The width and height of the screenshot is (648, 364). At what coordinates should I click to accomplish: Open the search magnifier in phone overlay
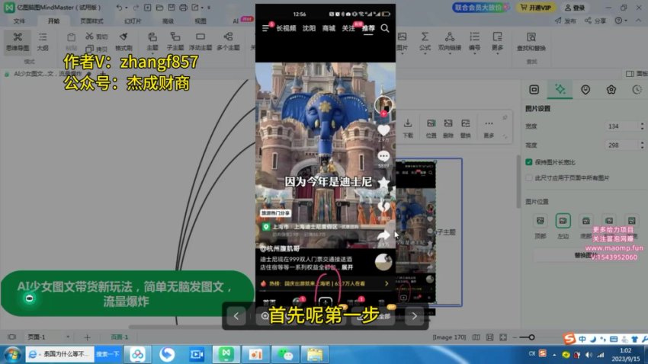[x=385, y=28]
